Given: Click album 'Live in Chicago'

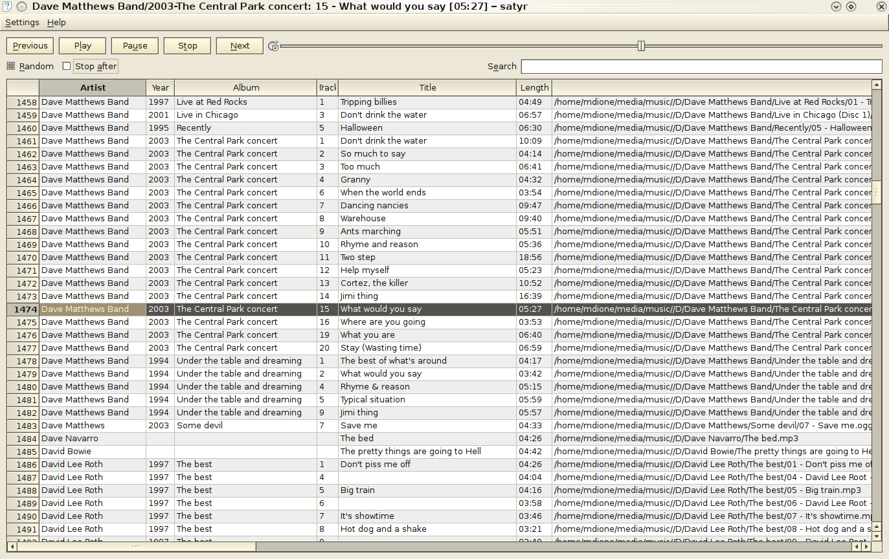Looking at the screenshot, I should [x=207, y=115].
